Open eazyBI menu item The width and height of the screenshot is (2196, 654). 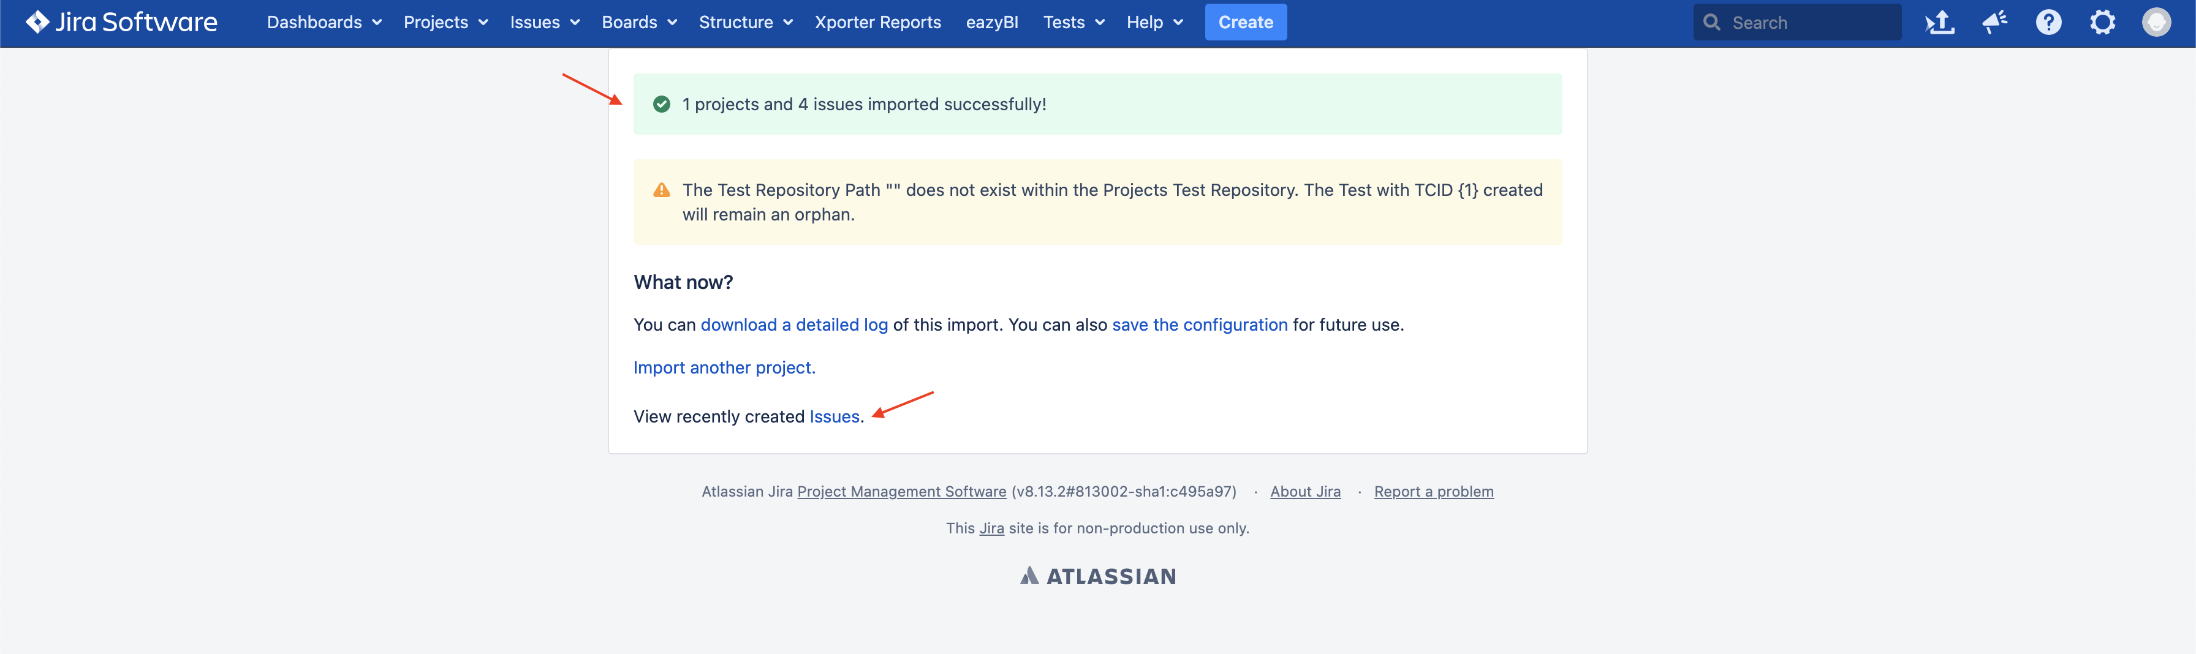992,22
